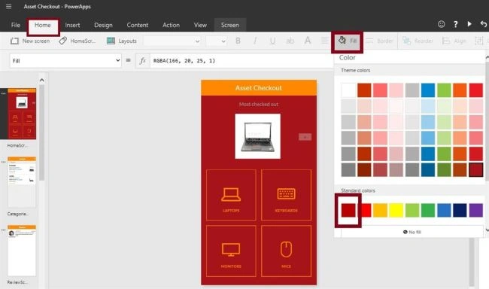Open the font family dropdown
Image resolution: width=489 pixels, height=289 pixels.
172,41
